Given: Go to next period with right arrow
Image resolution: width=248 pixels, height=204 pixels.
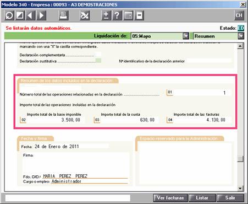Looking at the screenshot, I should point(41,15).
